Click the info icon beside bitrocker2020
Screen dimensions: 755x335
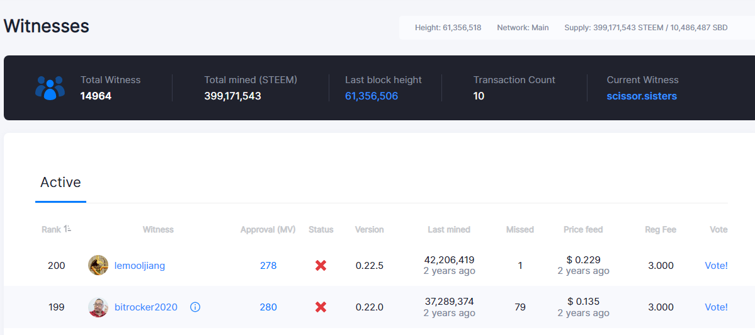(195, 307)
